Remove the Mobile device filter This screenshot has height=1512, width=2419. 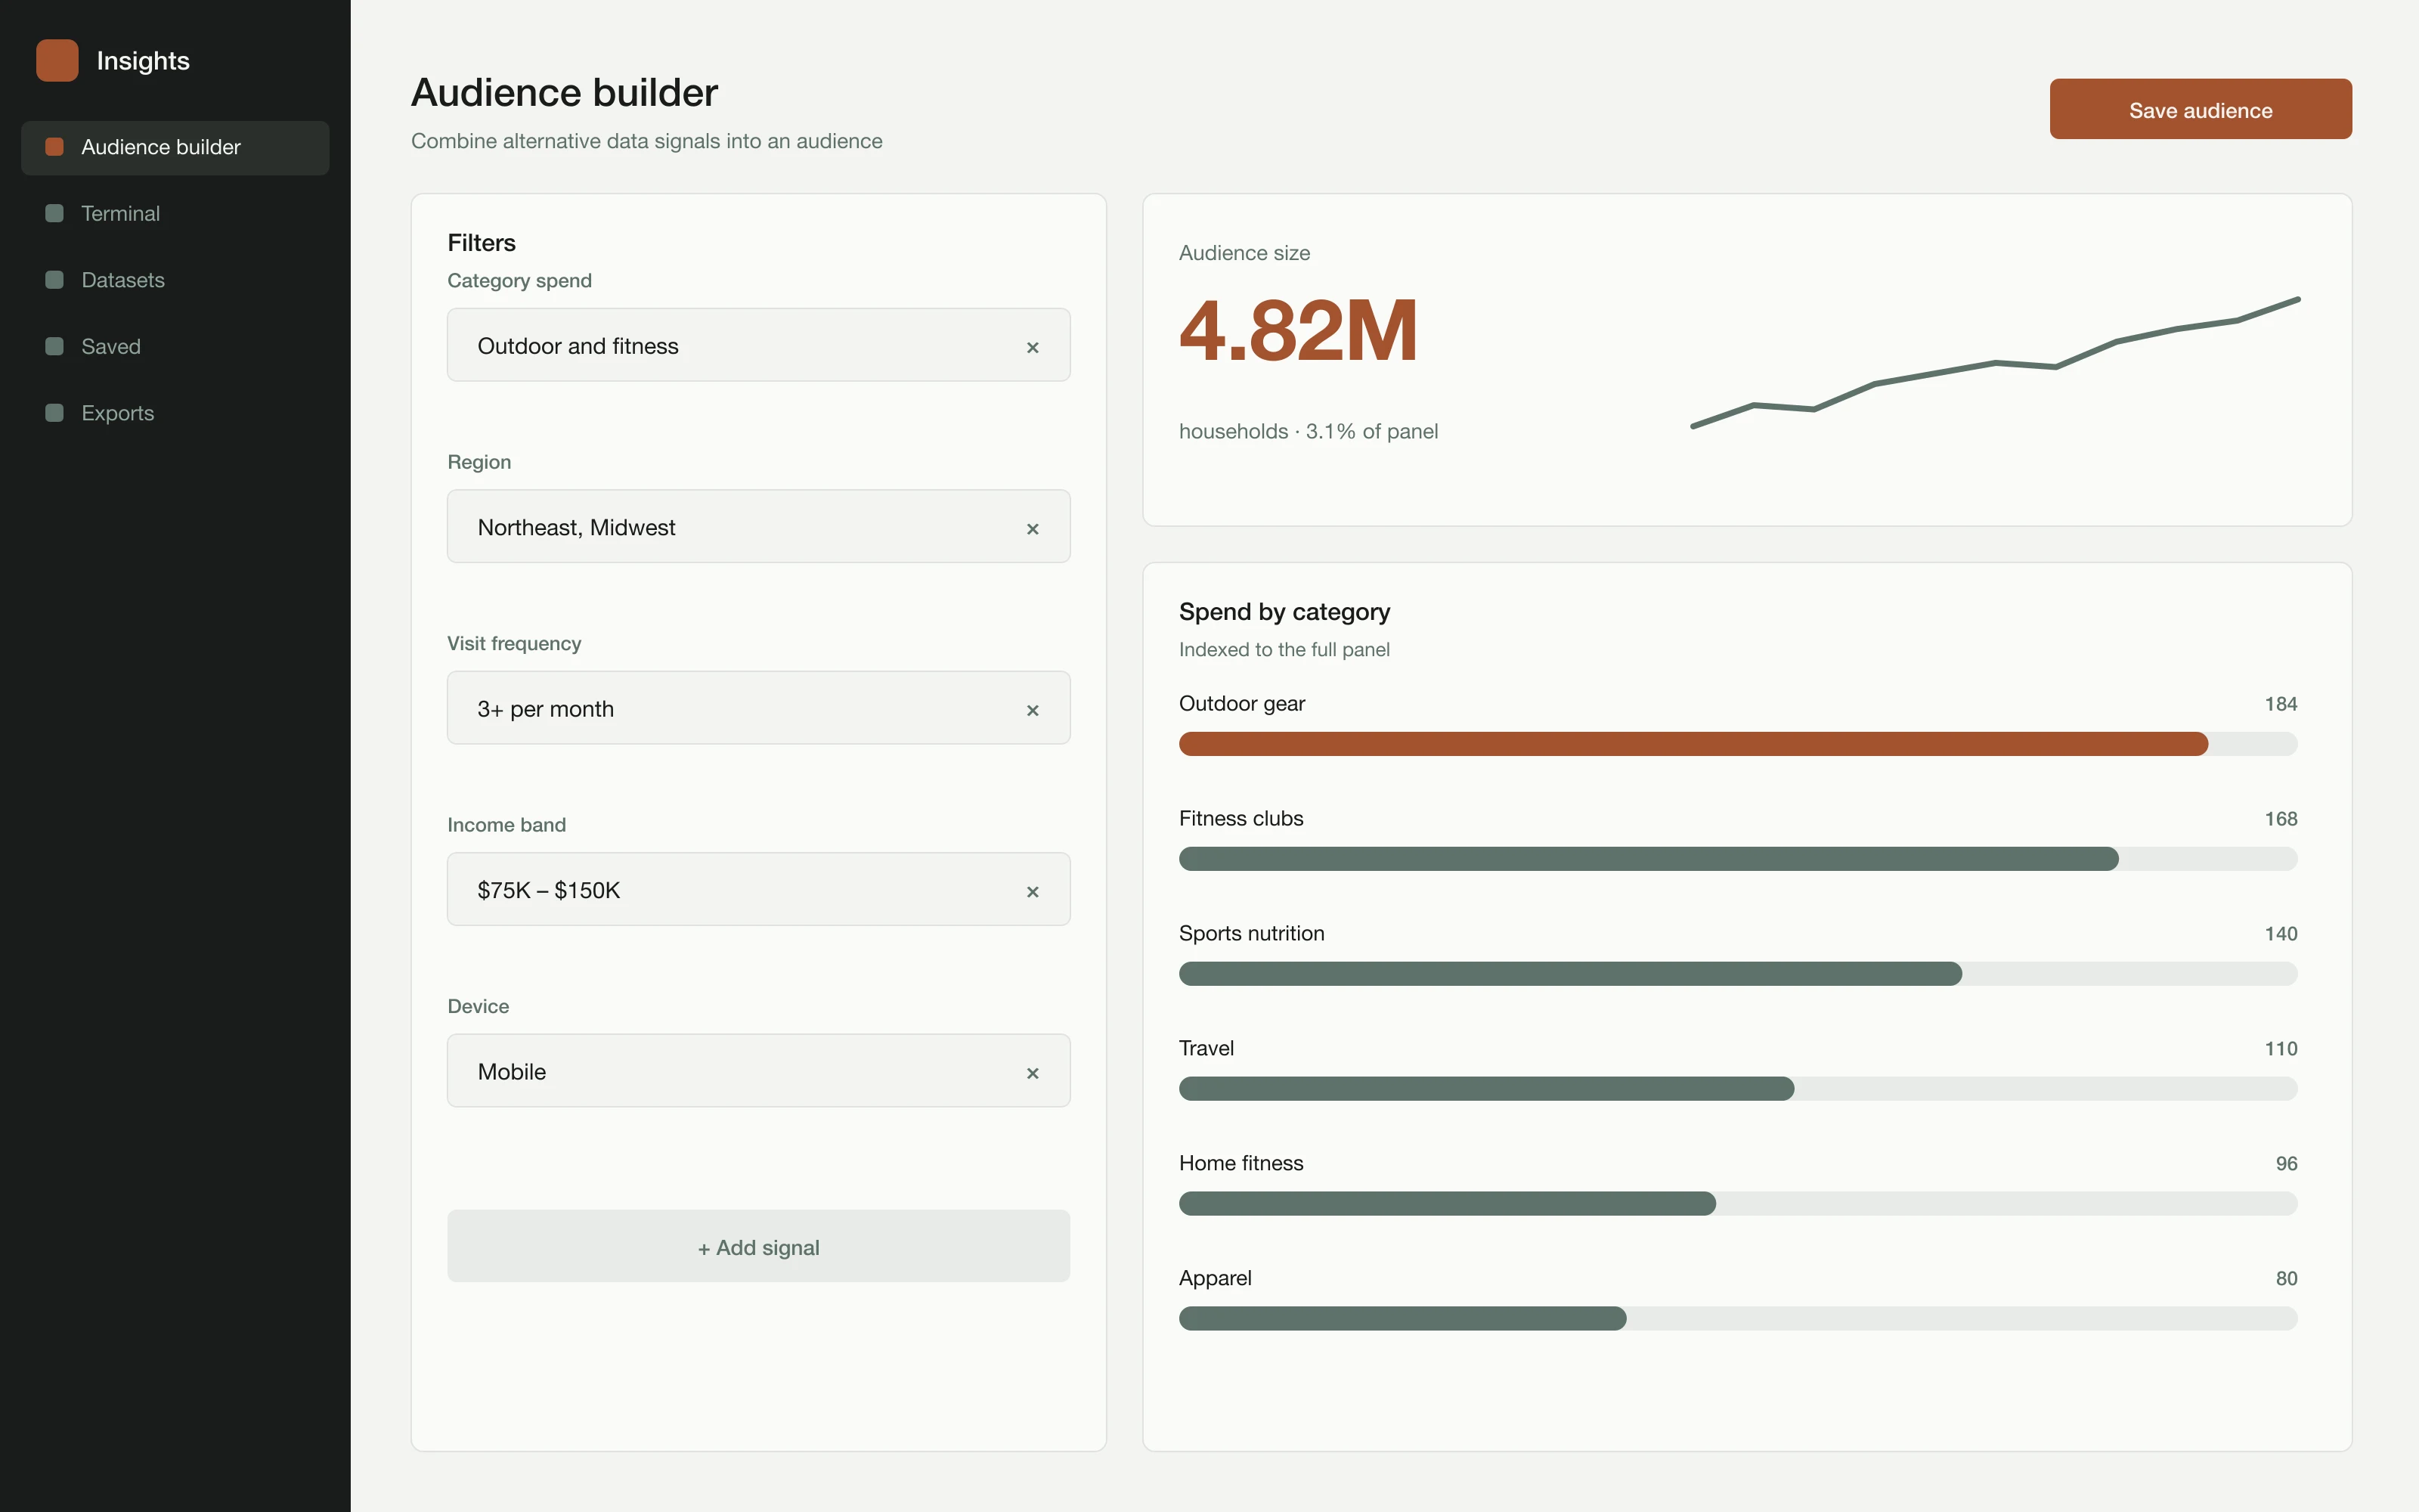(1033, 1073)
